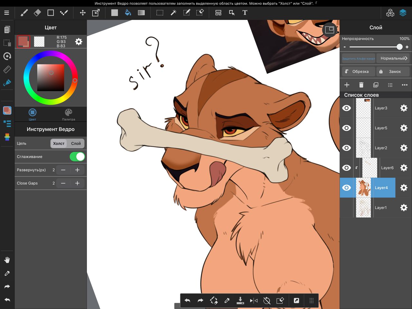Select the foreground color swatch
The width and height of the screenshot is (412, 309).
[23, 42]
